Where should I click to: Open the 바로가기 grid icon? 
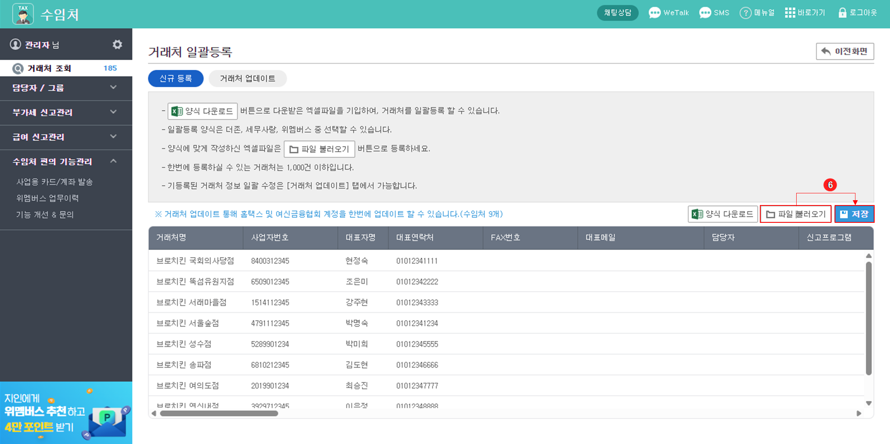(x=790, y=13)
